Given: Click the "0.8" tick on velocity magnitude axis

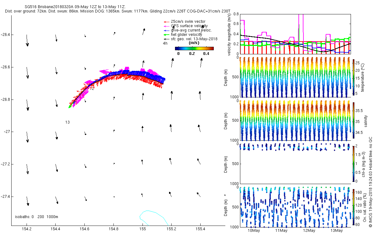Looking at the screenshot, I should (236, 14).
